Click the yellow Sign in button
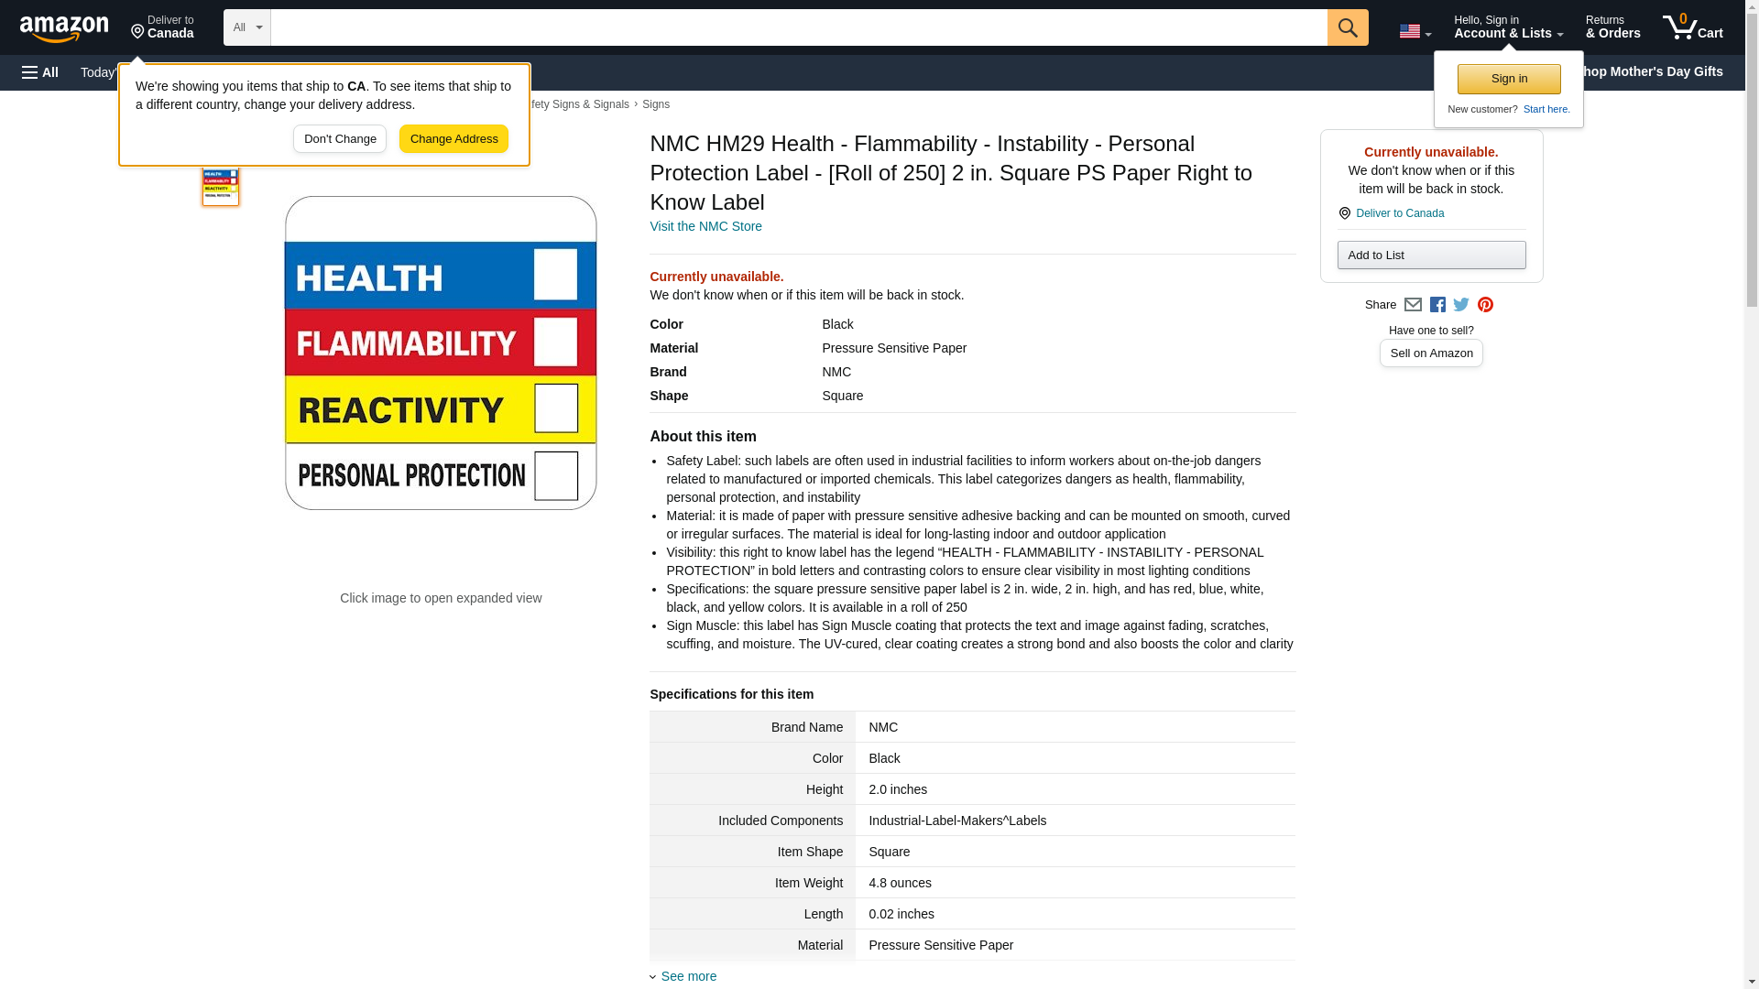The image size is (1759, 989). point(1509,79)
